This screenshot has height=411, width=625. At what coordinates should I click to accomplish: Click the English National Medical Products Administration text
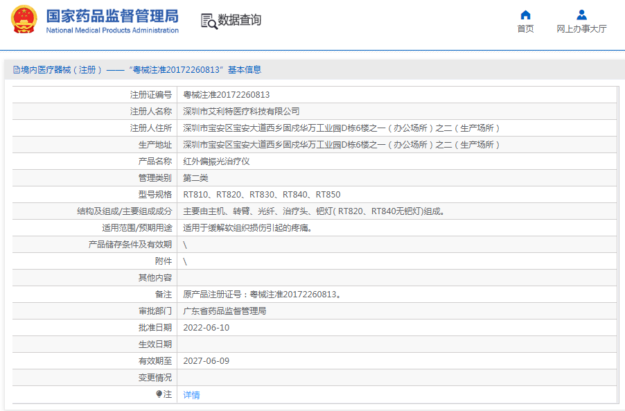(112, 30)
